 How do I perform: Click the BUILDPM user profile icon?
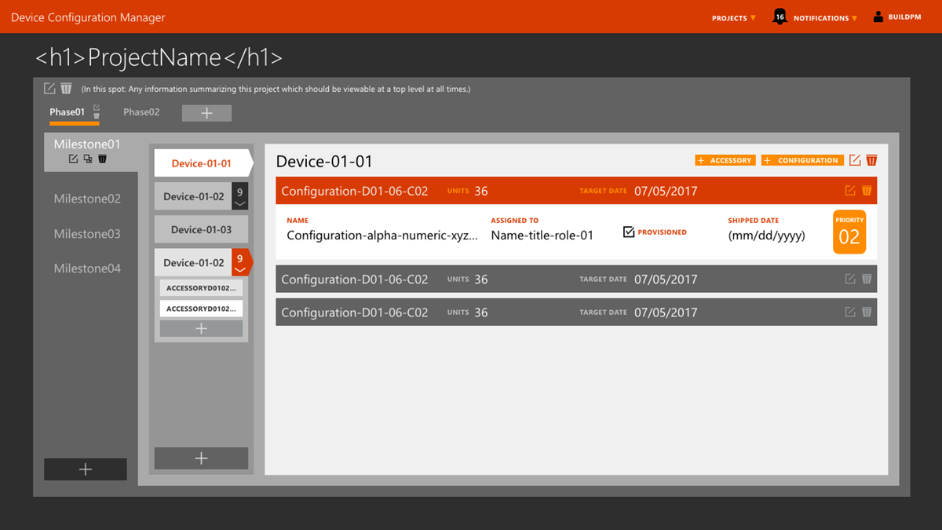pyautogui.click(x=878, y=16)
